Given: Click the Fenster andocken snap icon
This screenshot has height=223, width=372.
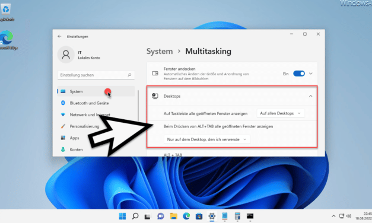Looking at the screenshot, I should (155, 74).
